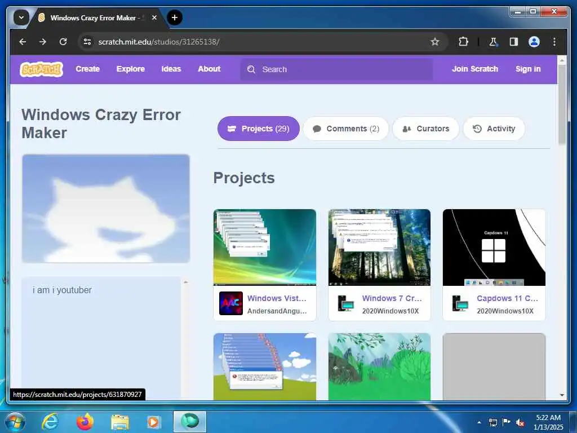Open the Explore page
577x433 pixels.
tap(131, 69)
